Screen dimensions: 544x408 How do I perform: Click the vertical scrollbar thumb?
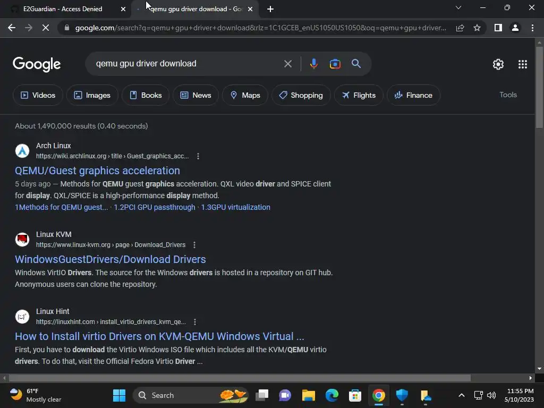coord(539,87)
